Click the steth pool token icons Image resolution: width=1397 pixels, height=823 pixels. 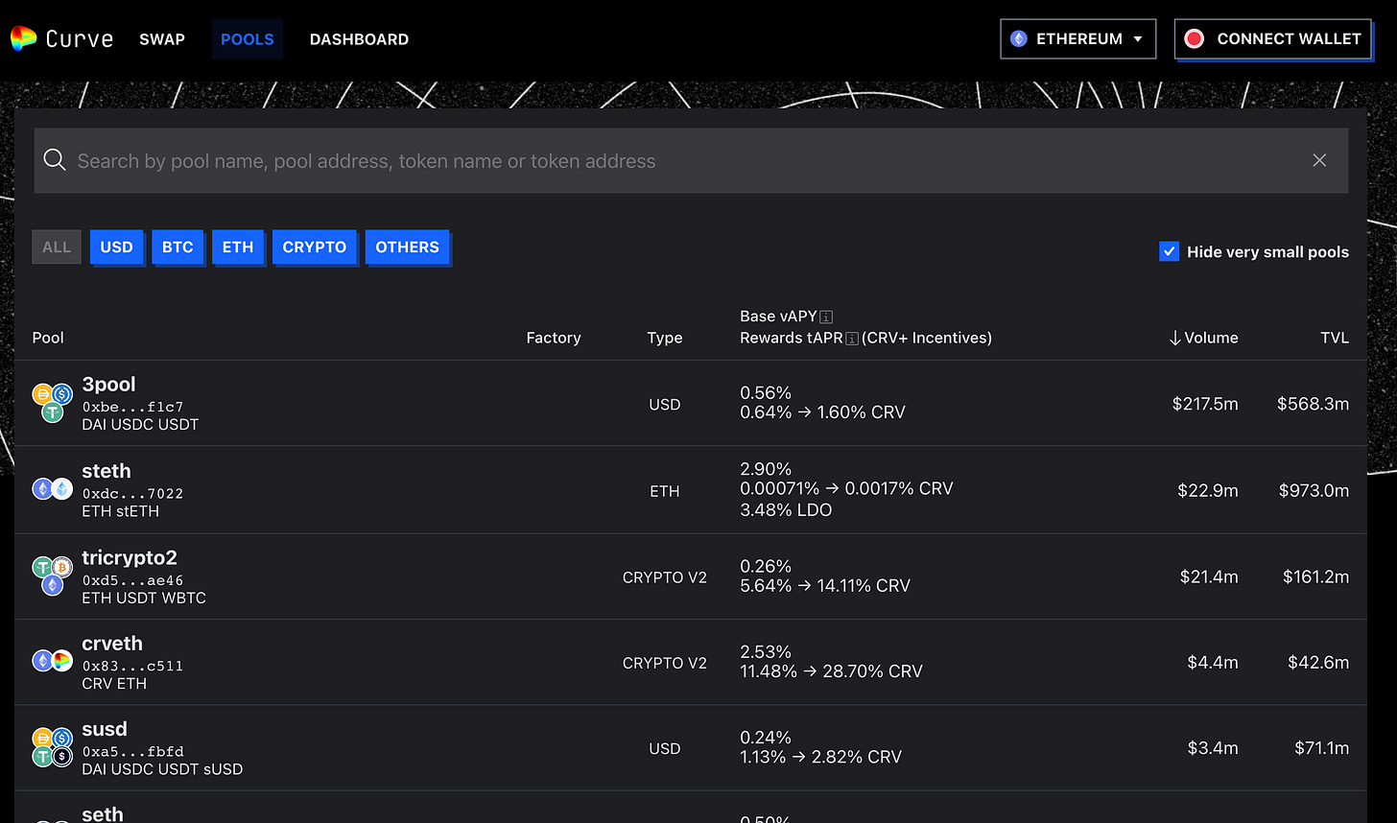click(52, 489)
